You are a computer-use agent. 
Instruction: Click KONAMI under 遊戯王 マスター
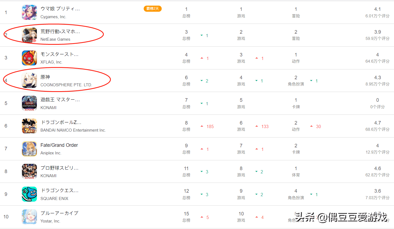coord(49,108)
